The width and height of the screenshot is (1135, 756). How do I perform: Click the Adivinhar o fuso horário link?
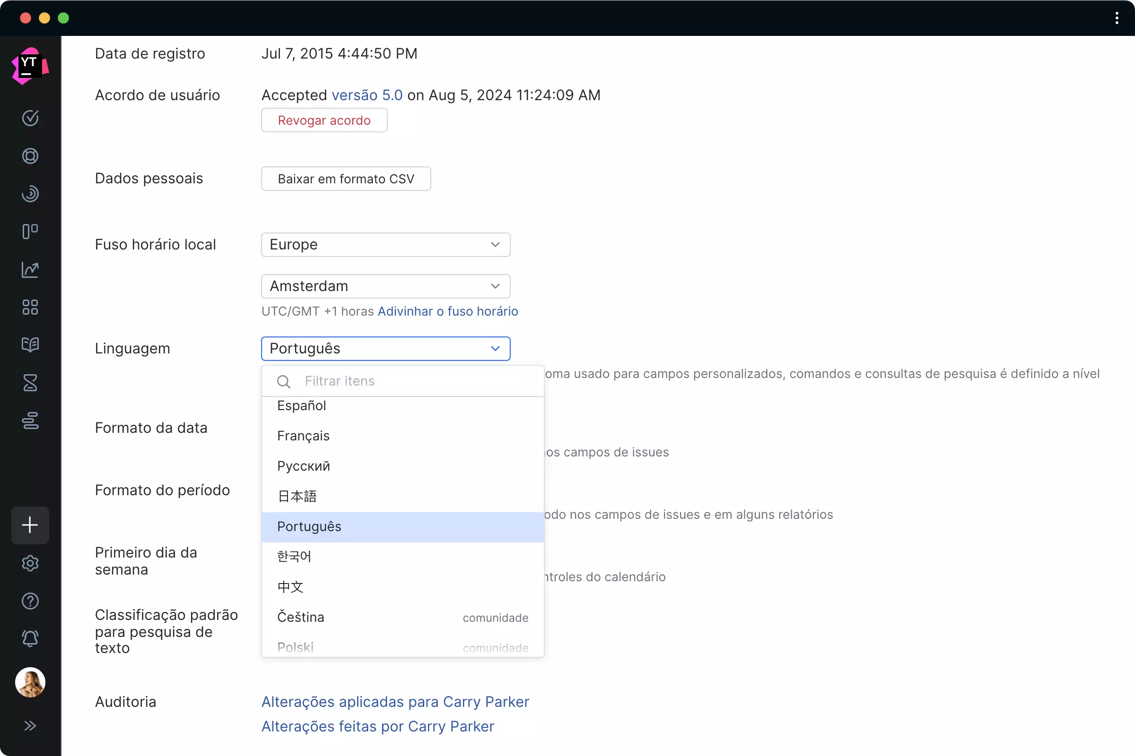(x=447, y=311)
